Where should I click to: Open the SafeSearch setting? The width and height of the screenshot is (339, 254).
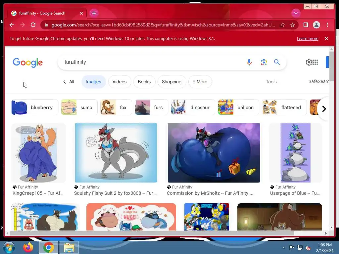318,81
